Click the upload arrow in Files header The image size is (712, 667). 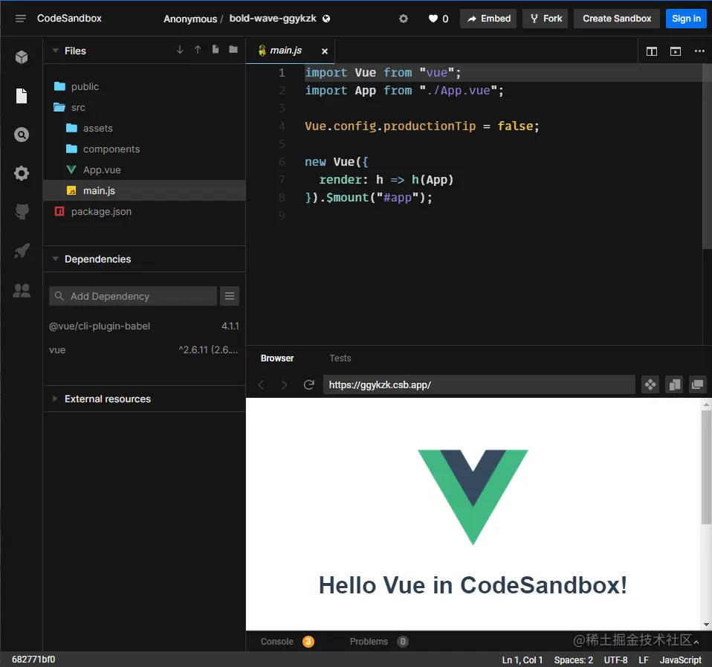pos(198,50)
